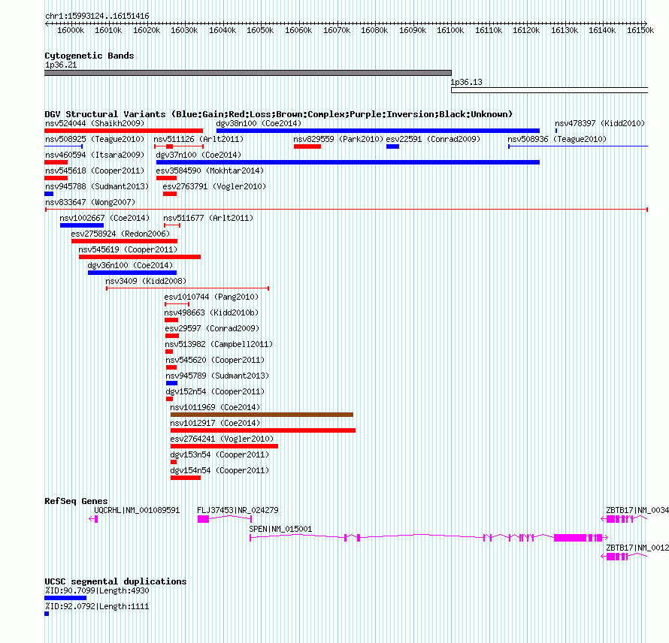Select esv2763791 (Vogler2010) label
This screenshot has height=643, width=669.
[214, 187]
